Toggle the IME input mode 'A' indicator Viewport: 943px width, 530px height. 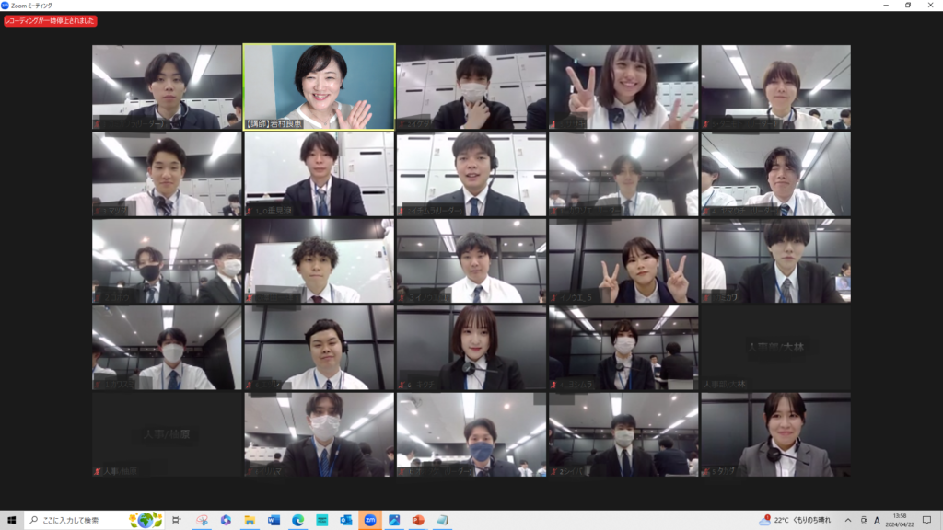877,520
